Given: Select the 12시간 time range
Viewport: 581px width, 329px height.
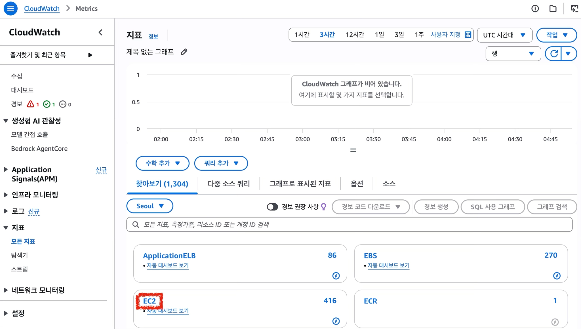Looking at the screenshot, I should (x=355, y=35).
